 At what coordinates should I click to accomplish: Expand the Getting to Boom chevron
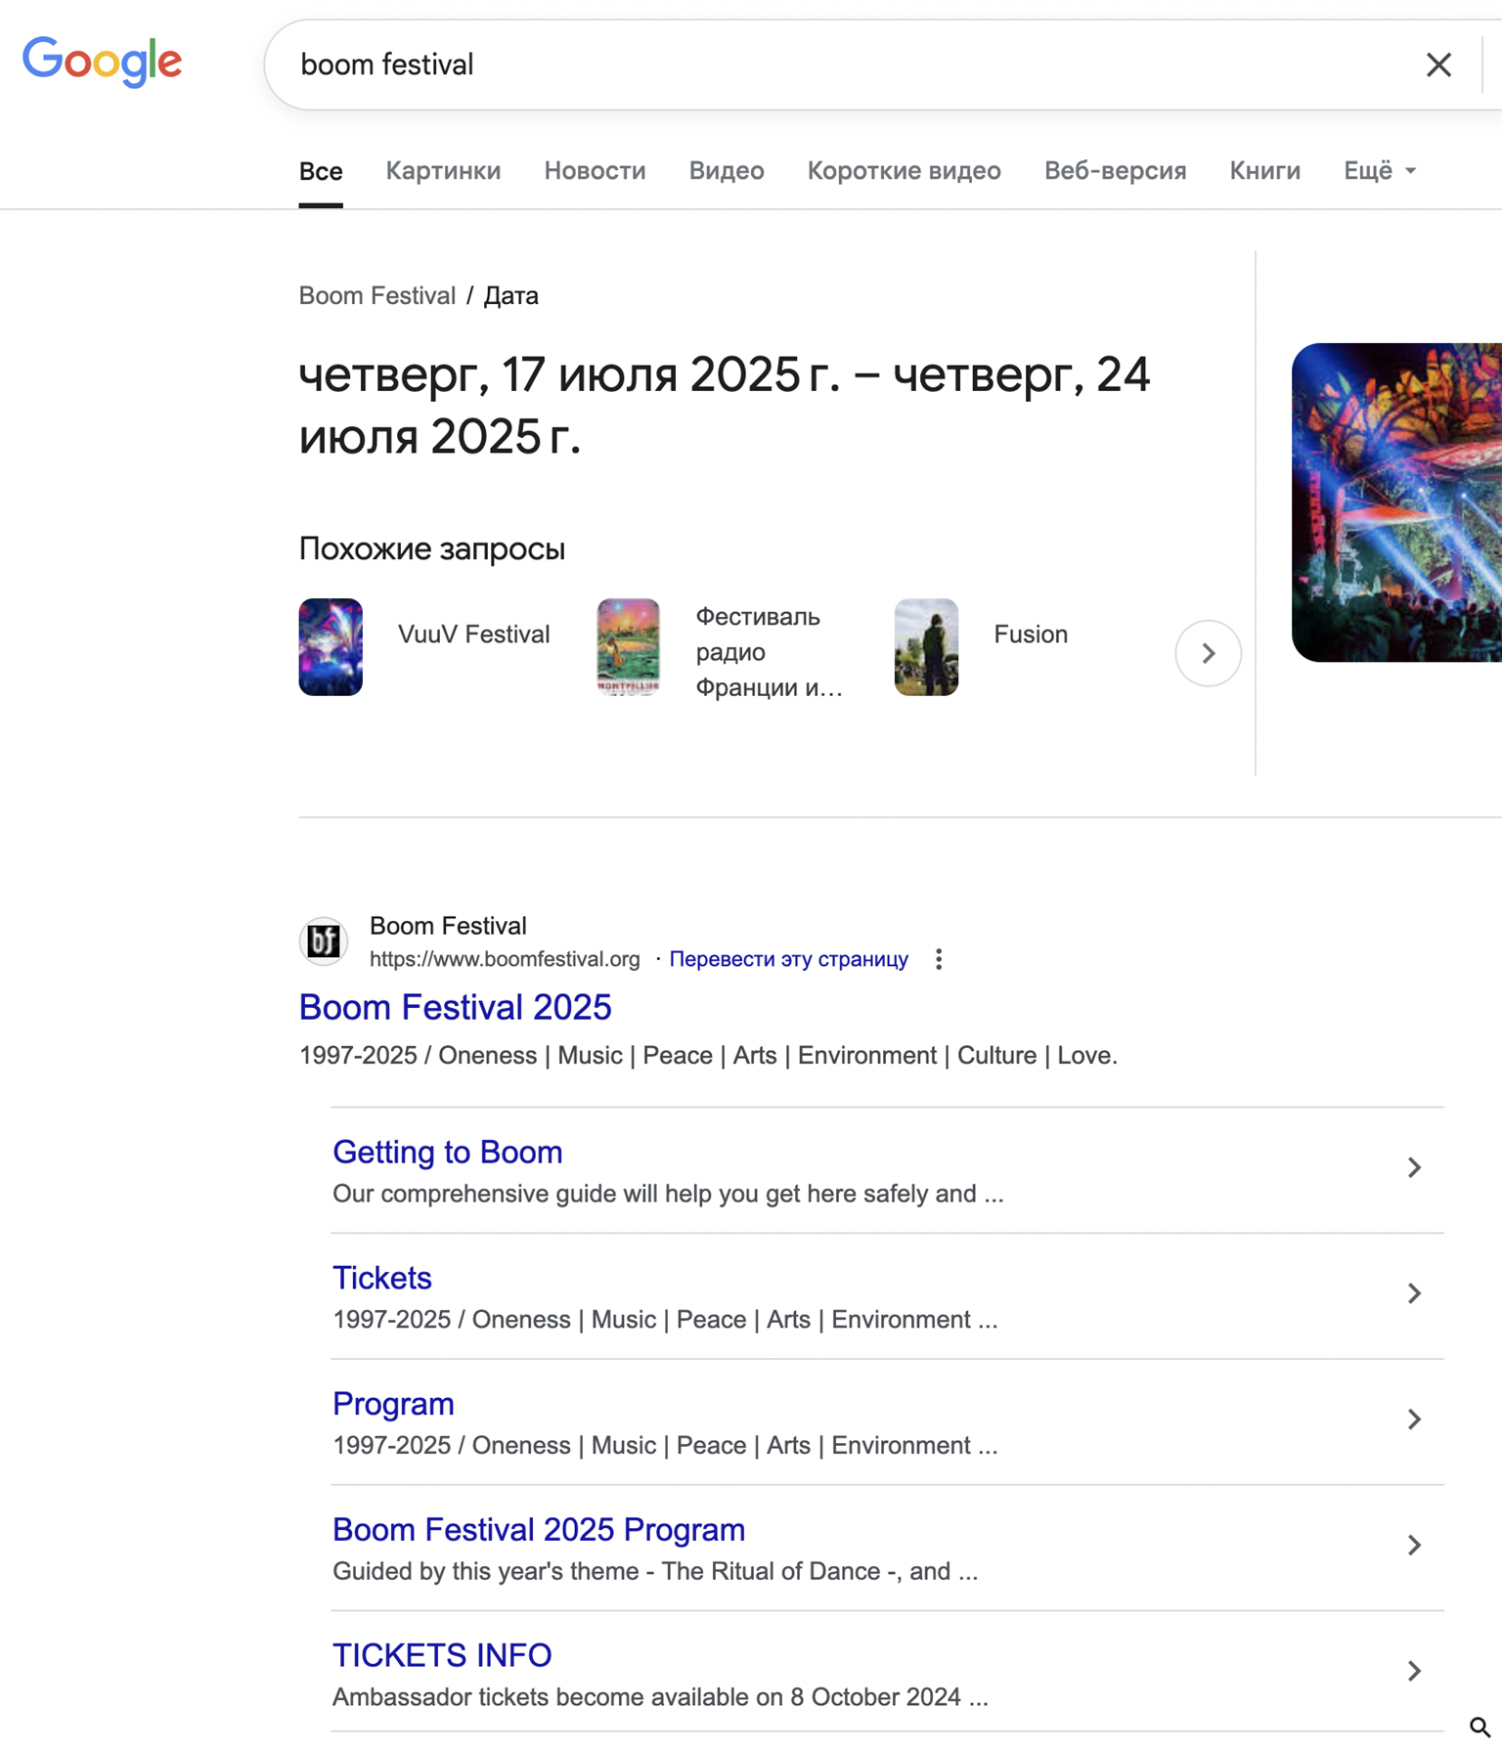[x=1414, y=1167]
